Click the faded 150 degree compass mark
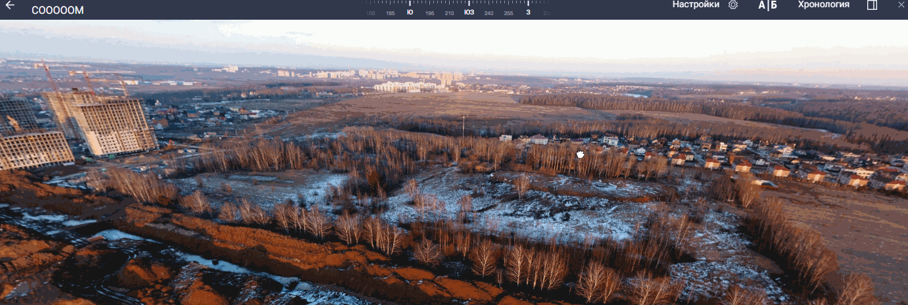The height and width of the screenshot is (305, 908). point(371,13)
